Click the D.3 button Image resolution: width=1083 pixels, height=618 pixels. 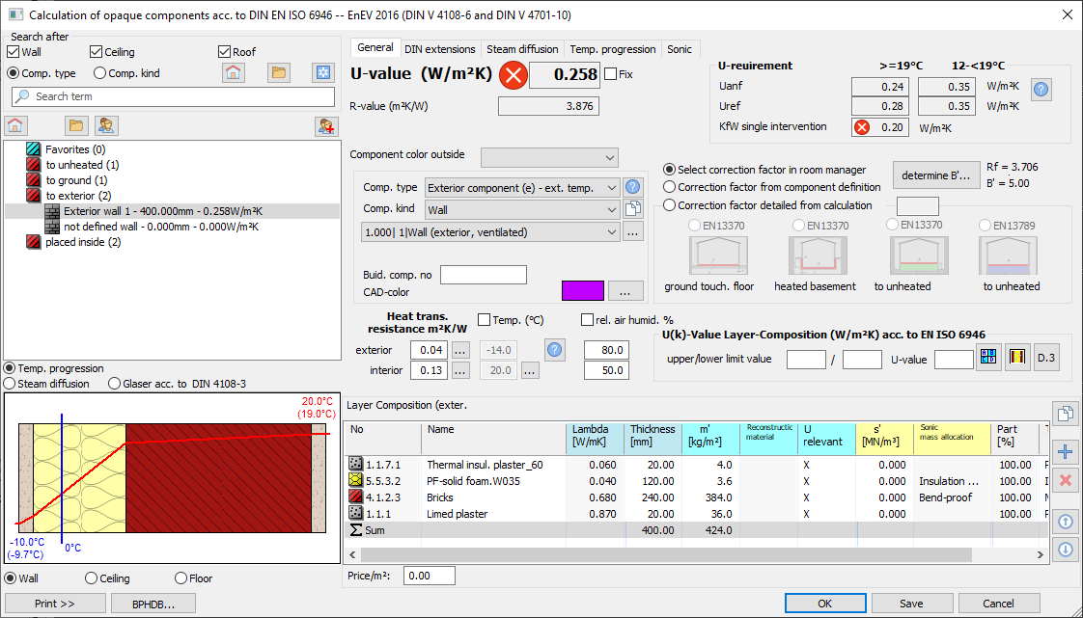[x=1047, y=358]
